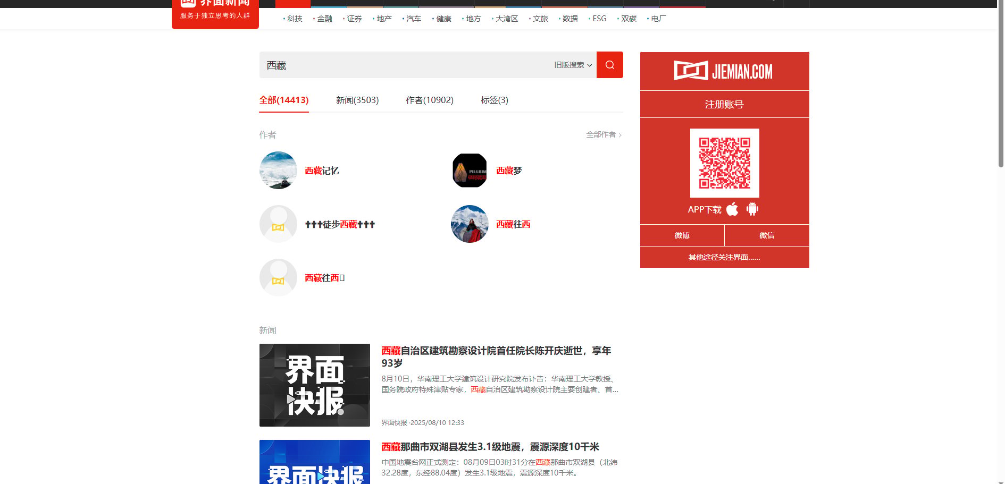Switch to the 新闻(3503) tab
Image resolution: width=1005 pixels, height=484 pixels.
click(357, 100)
